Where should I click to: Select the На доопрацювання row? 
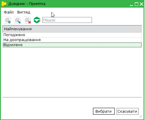click(72, 40)
